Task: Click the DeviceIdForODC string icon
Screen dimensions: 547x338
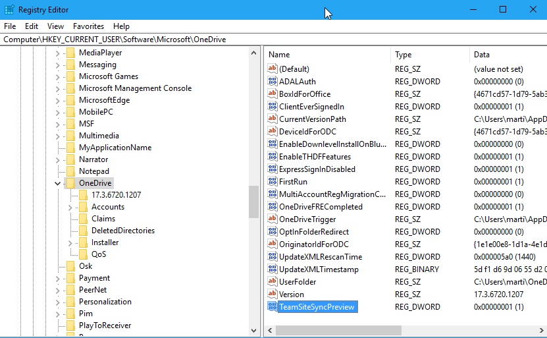Action: click(272, 131)
